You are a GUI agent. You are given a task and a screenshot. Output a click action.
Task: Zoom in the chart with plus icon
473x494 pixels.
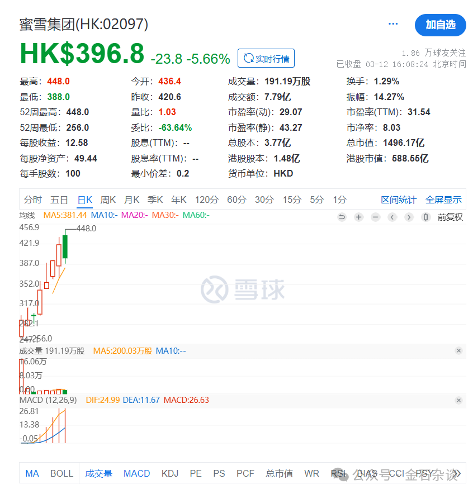pyautogui.click(x=358, y=217)
